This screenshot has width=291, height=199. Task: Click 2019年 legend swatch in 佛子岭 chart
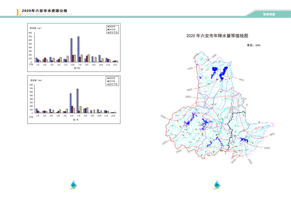(x=108, y=30)
